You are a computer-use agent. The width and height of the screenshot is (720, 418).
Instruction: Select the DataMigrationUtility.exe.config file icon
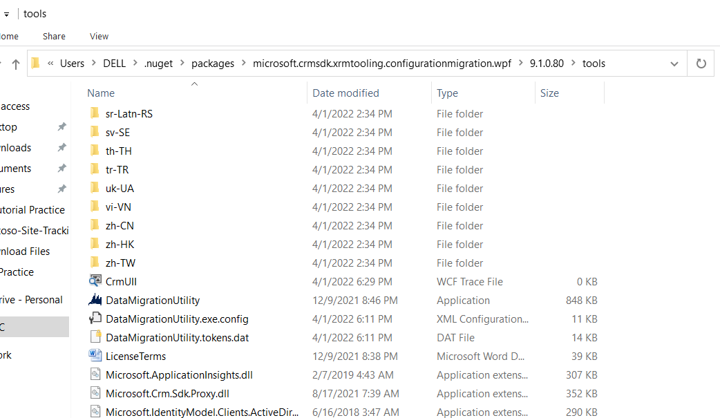(95, 319)
